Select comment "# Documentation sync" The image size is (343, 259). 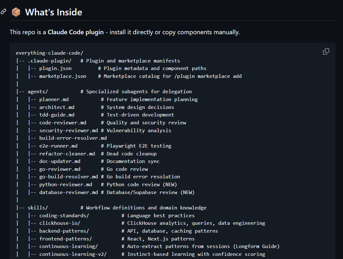tap(130, 161)
